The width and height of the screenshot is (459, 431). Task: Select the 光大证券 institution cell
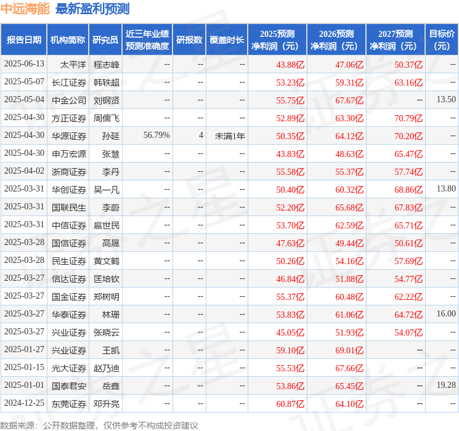click(x=69, y=368)
